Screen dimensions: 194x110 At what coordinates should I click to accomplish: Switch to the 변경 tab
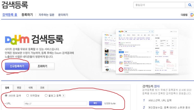(19, 88)
